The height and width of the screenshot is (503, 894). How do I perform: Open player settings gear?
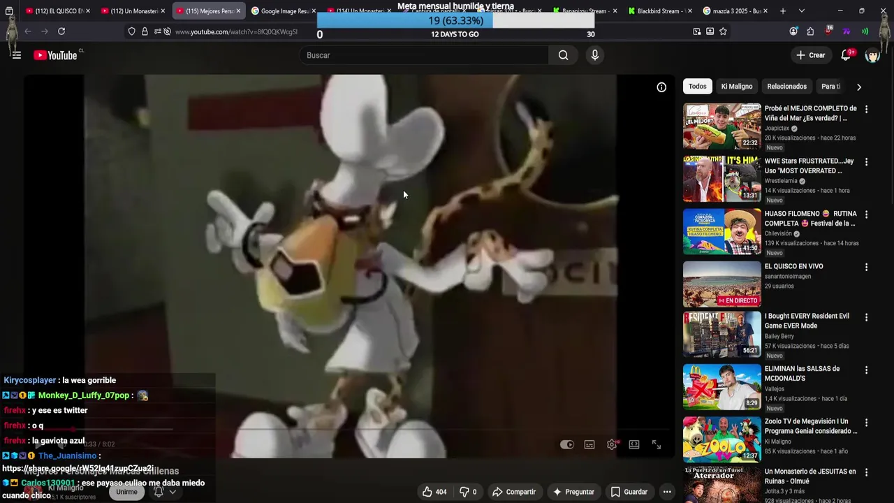pos(612,444)
